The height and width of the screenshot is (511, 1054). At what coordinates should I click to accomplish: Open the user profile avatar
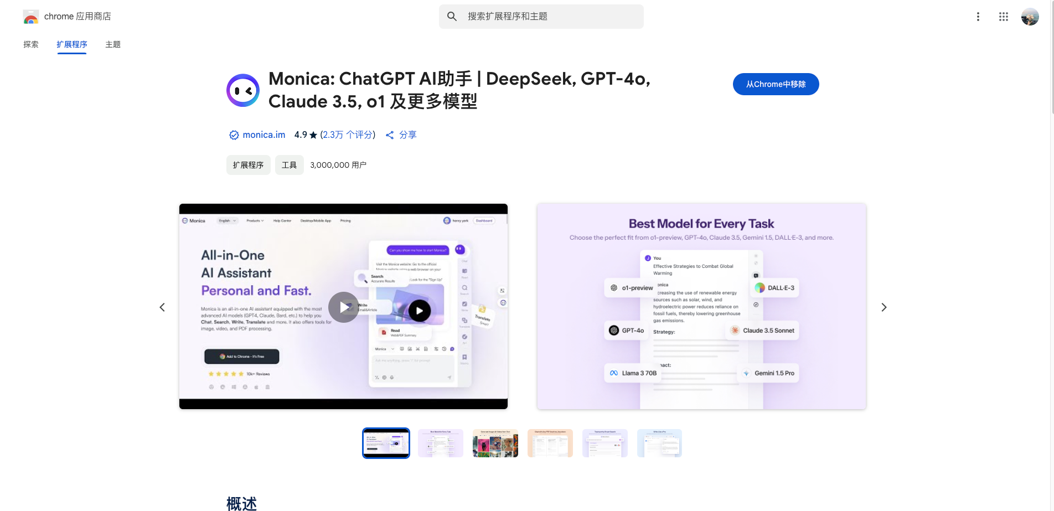pos(1030,17)
